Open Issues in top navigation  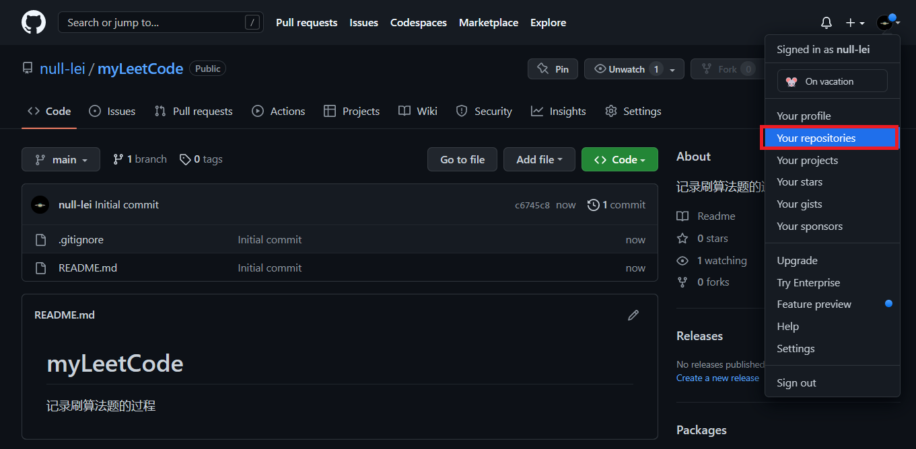tap(363, 22)
